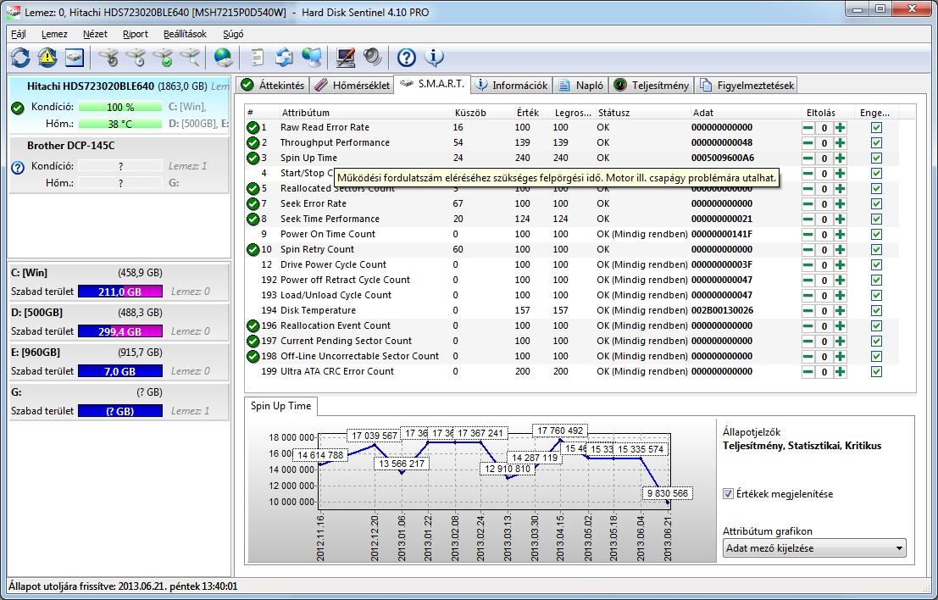Click the globe with disk toolbar icon
The height and width of the screenshot is (600, 938).
[223, 58]
